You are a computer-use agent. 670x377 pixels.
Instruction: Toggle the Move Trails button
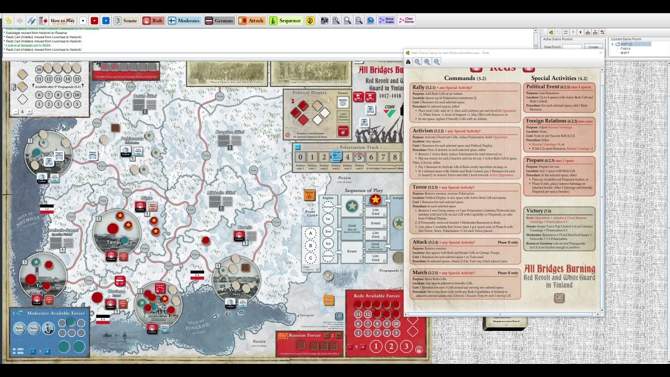point(387,20)
